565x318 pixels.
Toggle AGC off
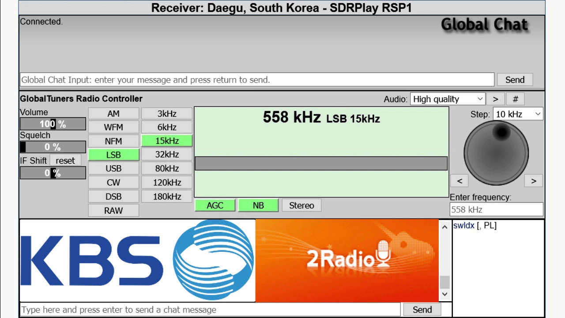click(215, 205)
